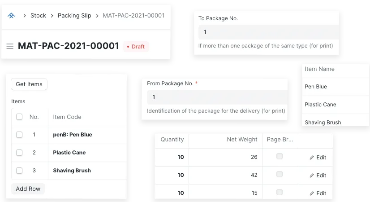Open the Stock breadcrumb link

(x=38, y=16)
